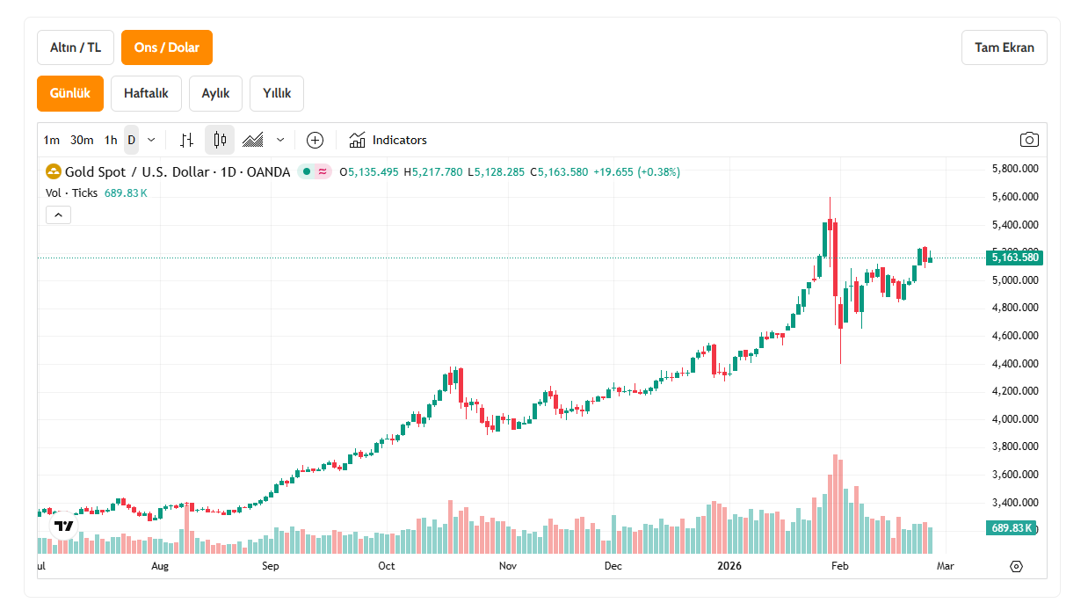Open the Indicators panel

tap(388, 140)
